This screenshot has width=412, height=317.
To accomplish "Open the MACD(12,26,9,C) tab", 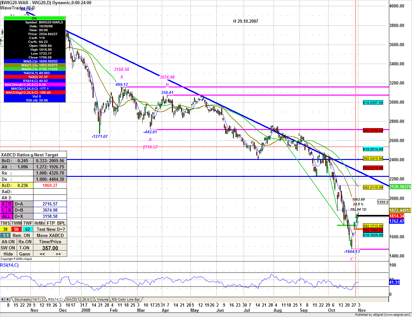I will tap(80, 299).
